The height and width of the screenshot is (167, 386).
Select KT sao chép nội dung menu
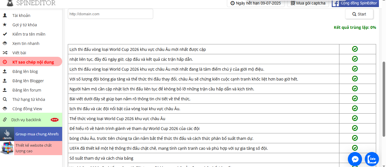[x=31, y=62]
